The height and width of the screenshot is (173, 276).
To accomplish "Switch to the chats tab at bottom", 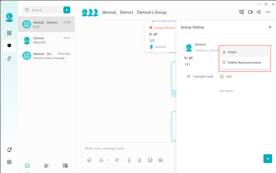I will [x=27, y=166].
